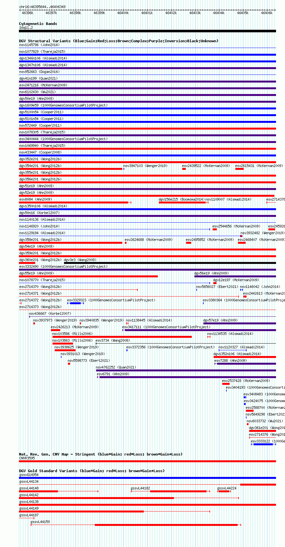Image resolution: width=285 pixels, height=547 pixels.
Task: Click variant nsv3931013 (Wenger2019)
Action: pyautogui.click(x=83, y=354)
